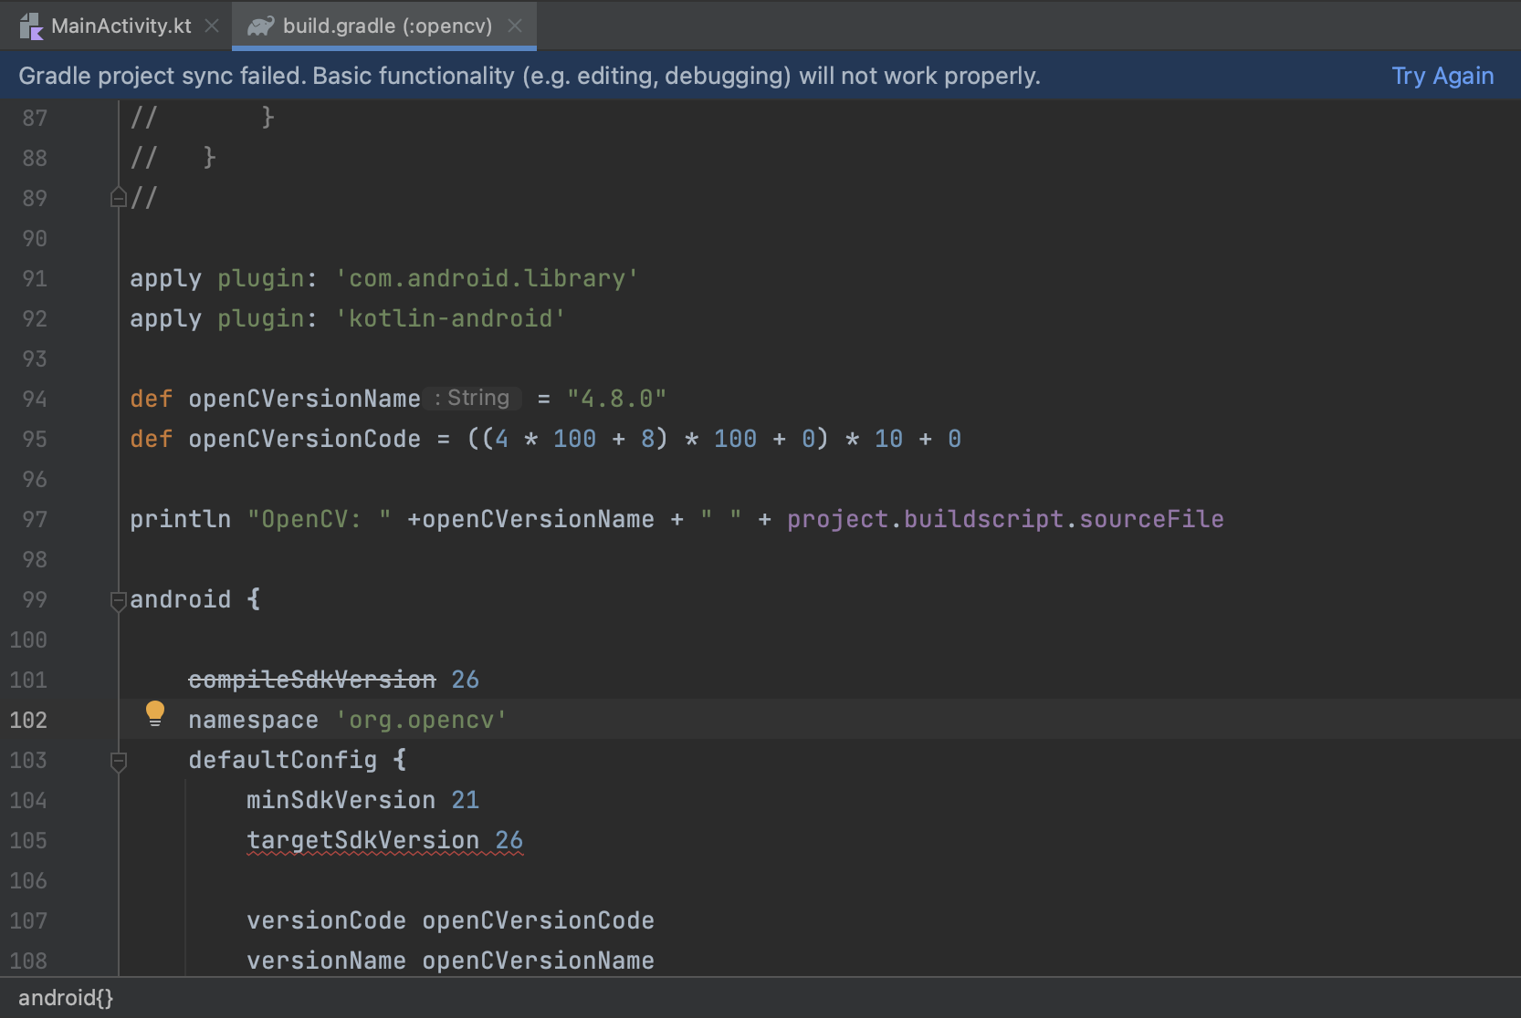This screenshot has width=1521, height=1018.
Task: Click the project.buildscript.sourceFile reference
Action: coord(1004,519)
